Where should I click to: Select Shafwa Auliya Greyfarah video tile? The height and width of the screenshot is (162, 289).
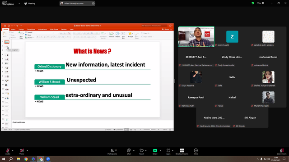268,77
